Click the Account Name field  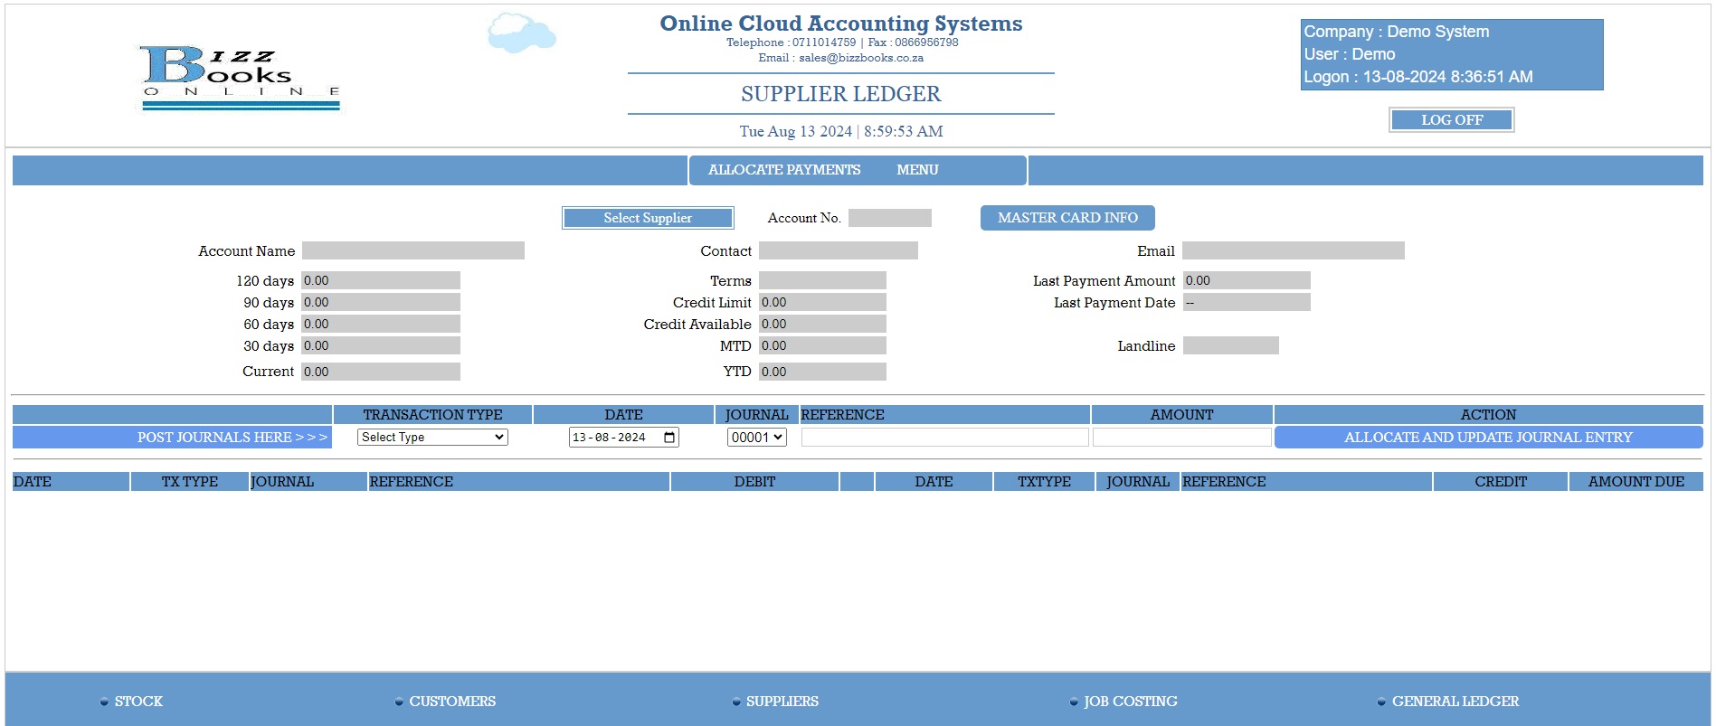point(412,251)
